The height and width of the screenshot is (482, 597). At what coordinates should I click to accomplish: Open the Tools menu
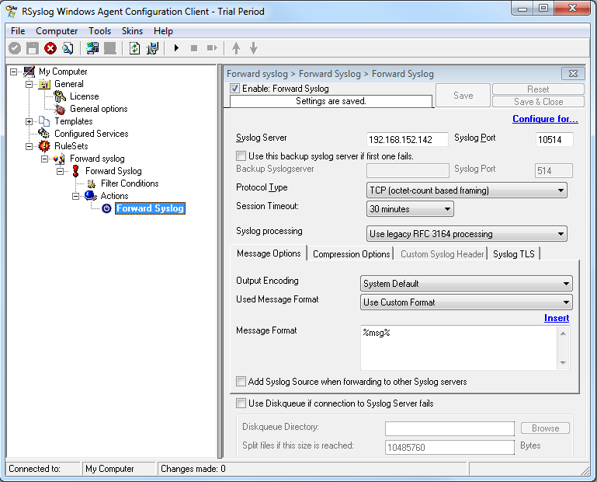(x=99, y=31)
